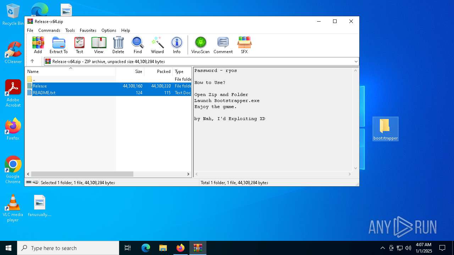Open Firefox from the taskbar

pyautogui.click(x=181, y=248)
